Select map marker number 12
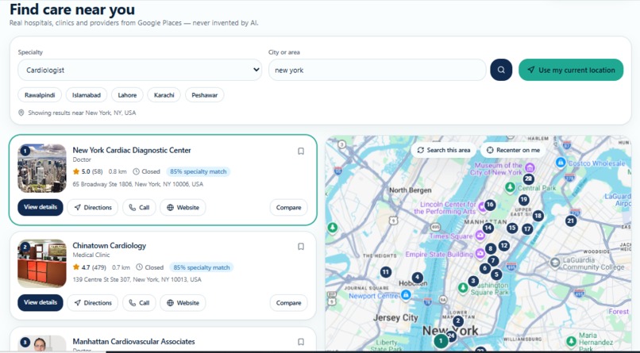 504,245
